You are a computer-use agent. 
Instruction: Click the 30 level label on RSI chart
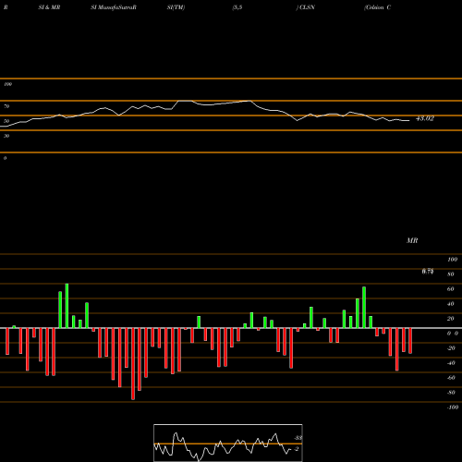[6, 136]
